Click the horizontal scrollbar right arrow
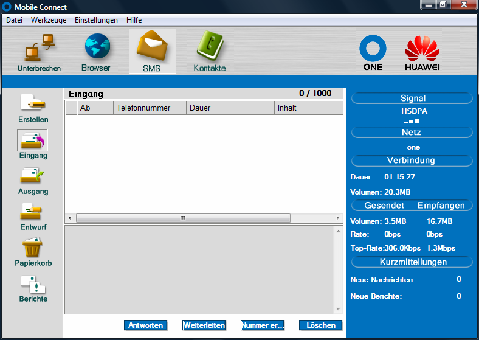Image resolution: width=479 pixels, height=340 pixels. [339, 218]
